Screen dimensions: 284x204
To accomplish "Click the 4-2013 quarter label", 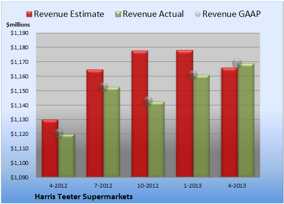I will click(237, 186).
